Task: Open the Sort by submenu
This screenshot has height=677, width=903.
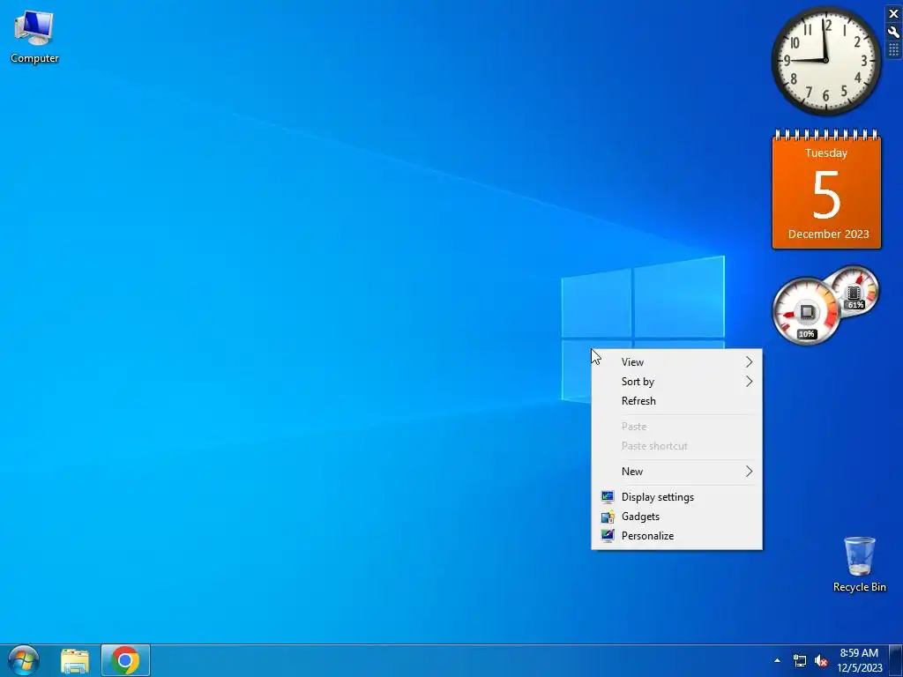Action: 676,381
